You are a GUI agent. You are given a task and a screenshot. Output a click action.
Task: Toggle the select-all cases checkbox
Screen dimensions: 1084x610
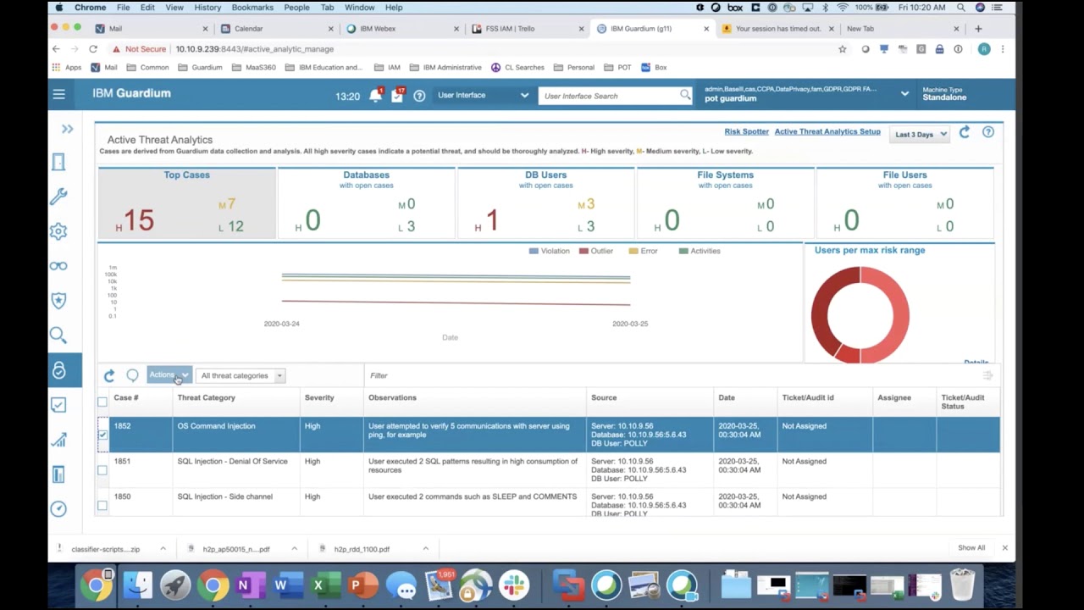pos(102,402)
